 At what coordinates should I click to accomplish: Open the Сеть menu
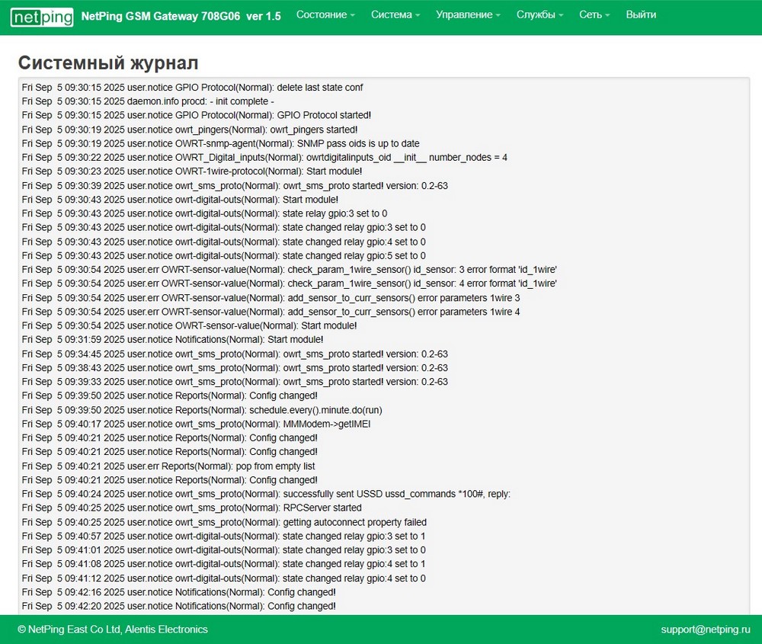click(594, 14)
